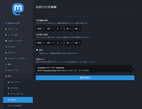Open the end date day 3 dropdown

(59, 43)
